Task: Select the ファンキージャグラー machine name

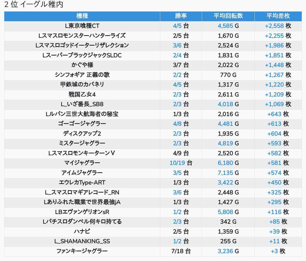Action: coord(82,251)
